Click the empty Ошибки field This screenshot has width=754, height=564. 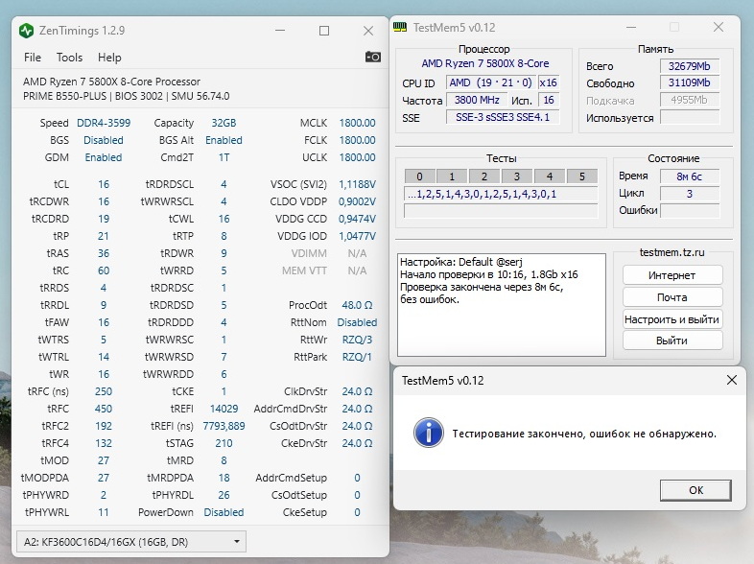[689, 211]
